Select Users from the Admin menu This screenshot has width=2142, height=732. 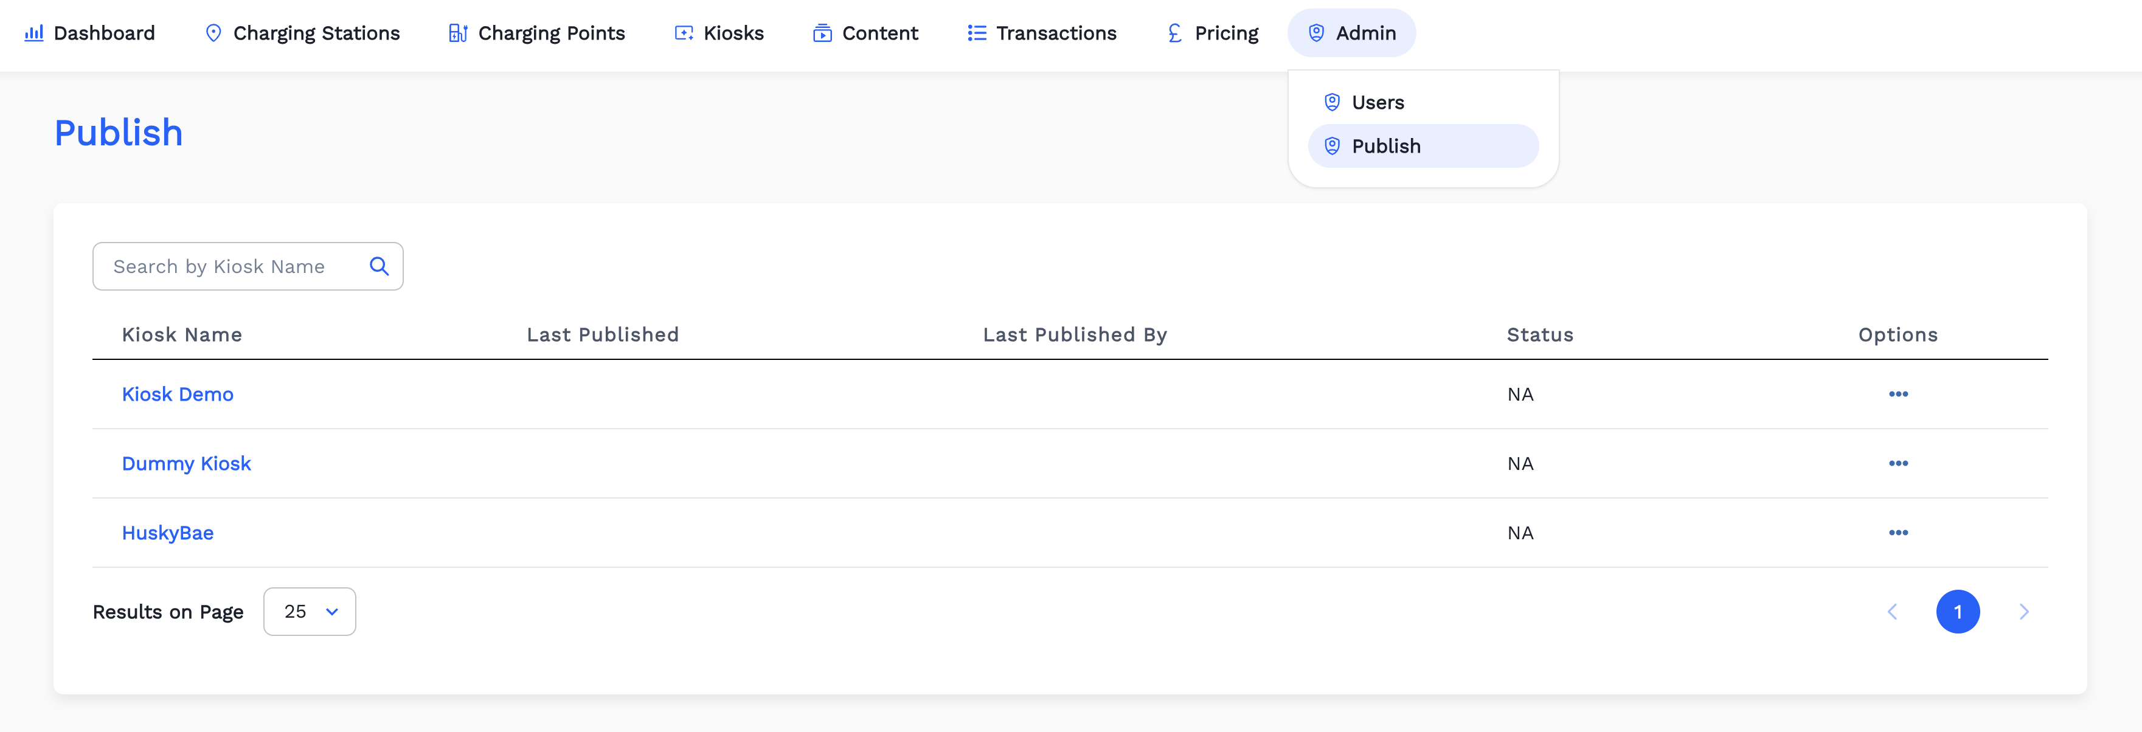1378,102
